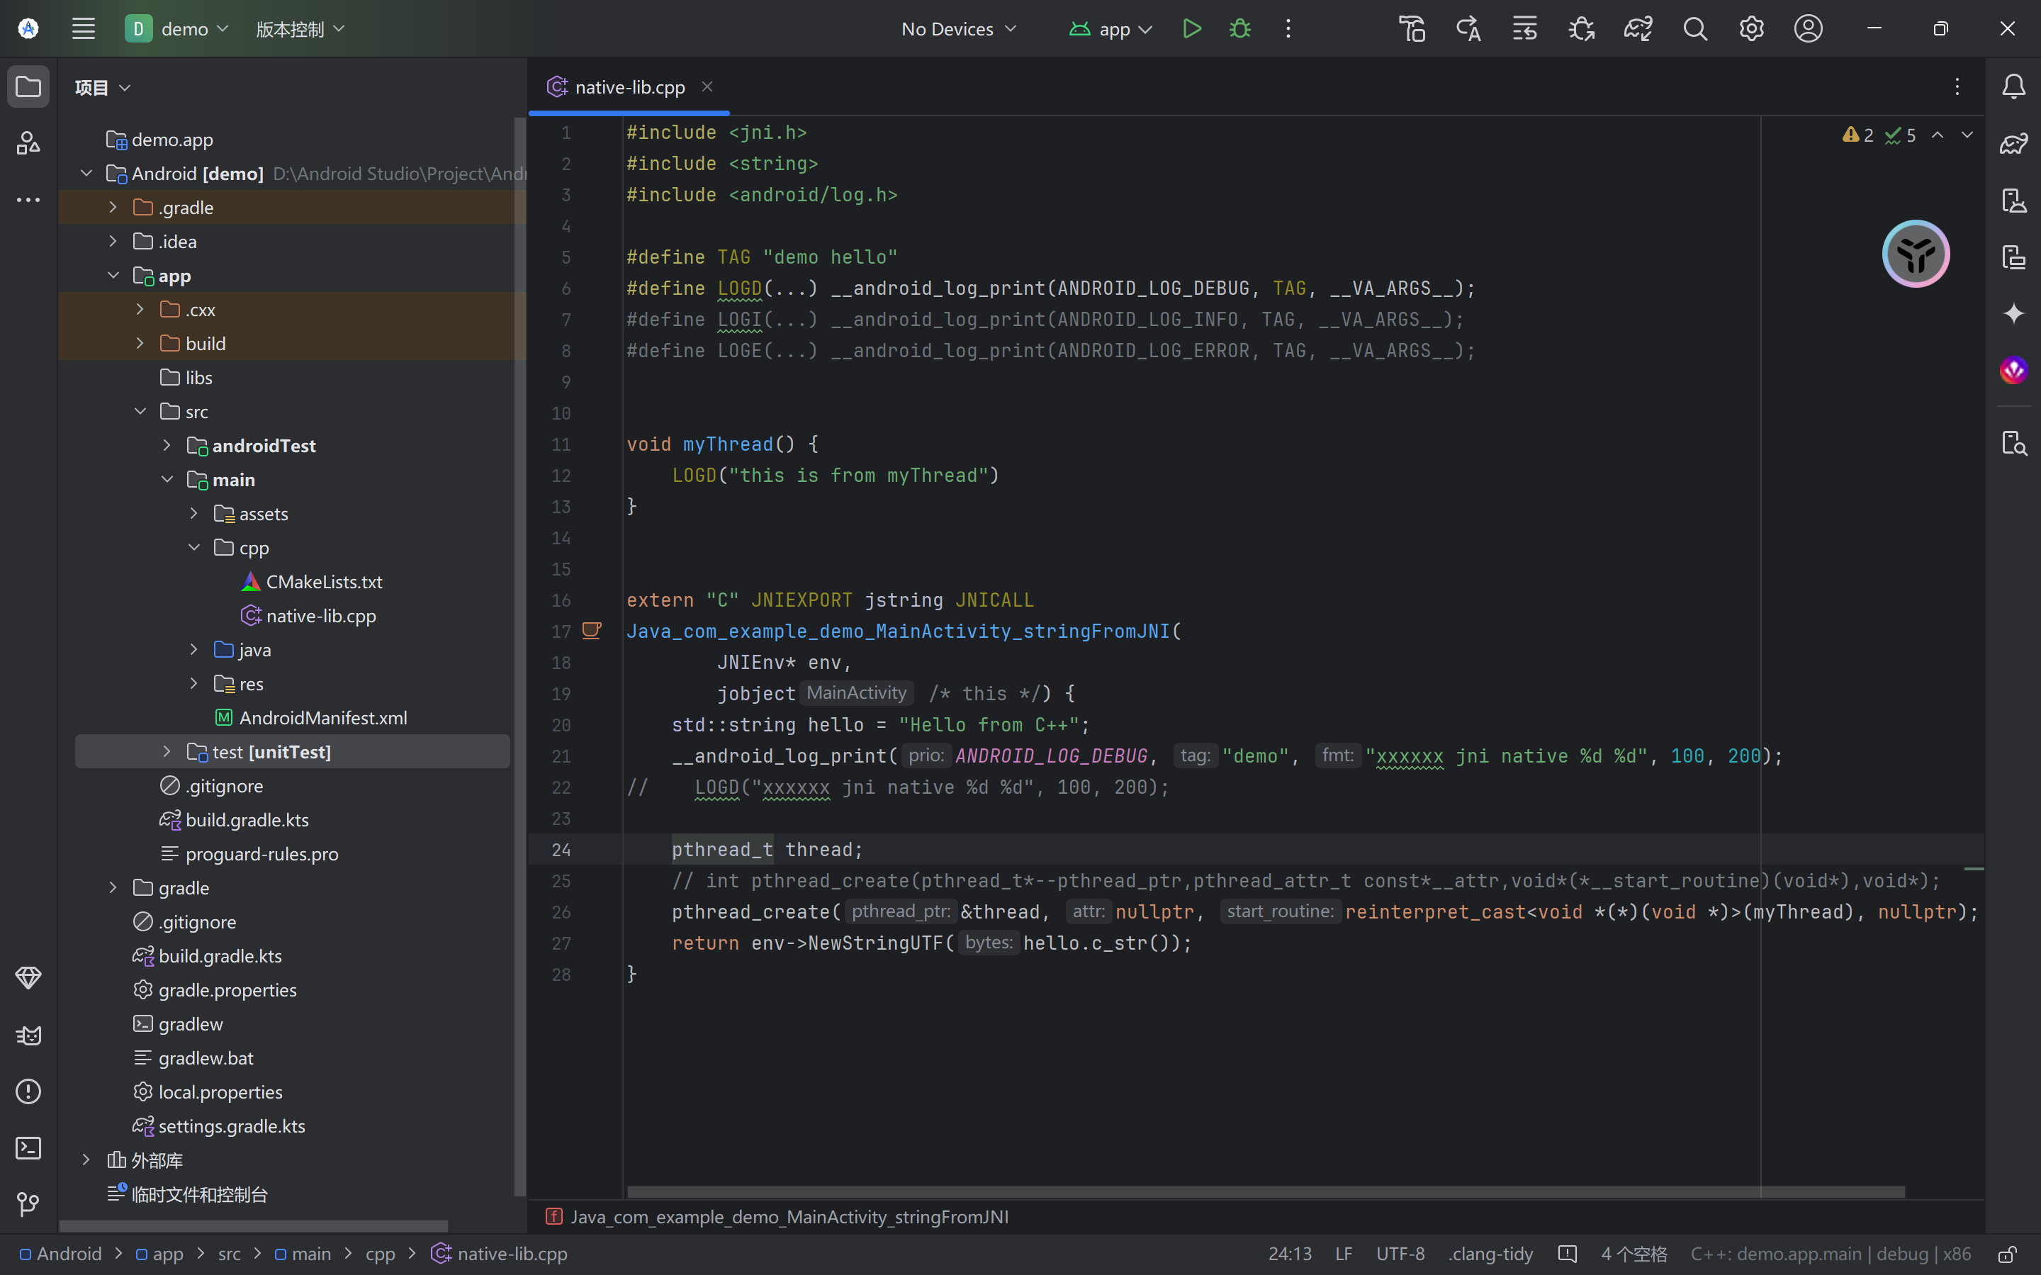Screen dimensions: 2041x1275
Task: Open CMakeLists.txt in project tree
Action: [324, 582]
